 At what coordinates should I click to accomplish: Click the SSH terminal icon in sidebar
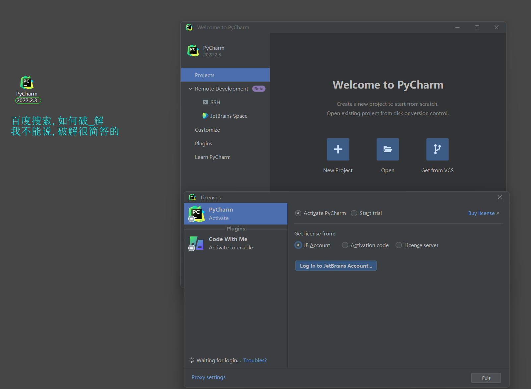click(x=206, y=102)
